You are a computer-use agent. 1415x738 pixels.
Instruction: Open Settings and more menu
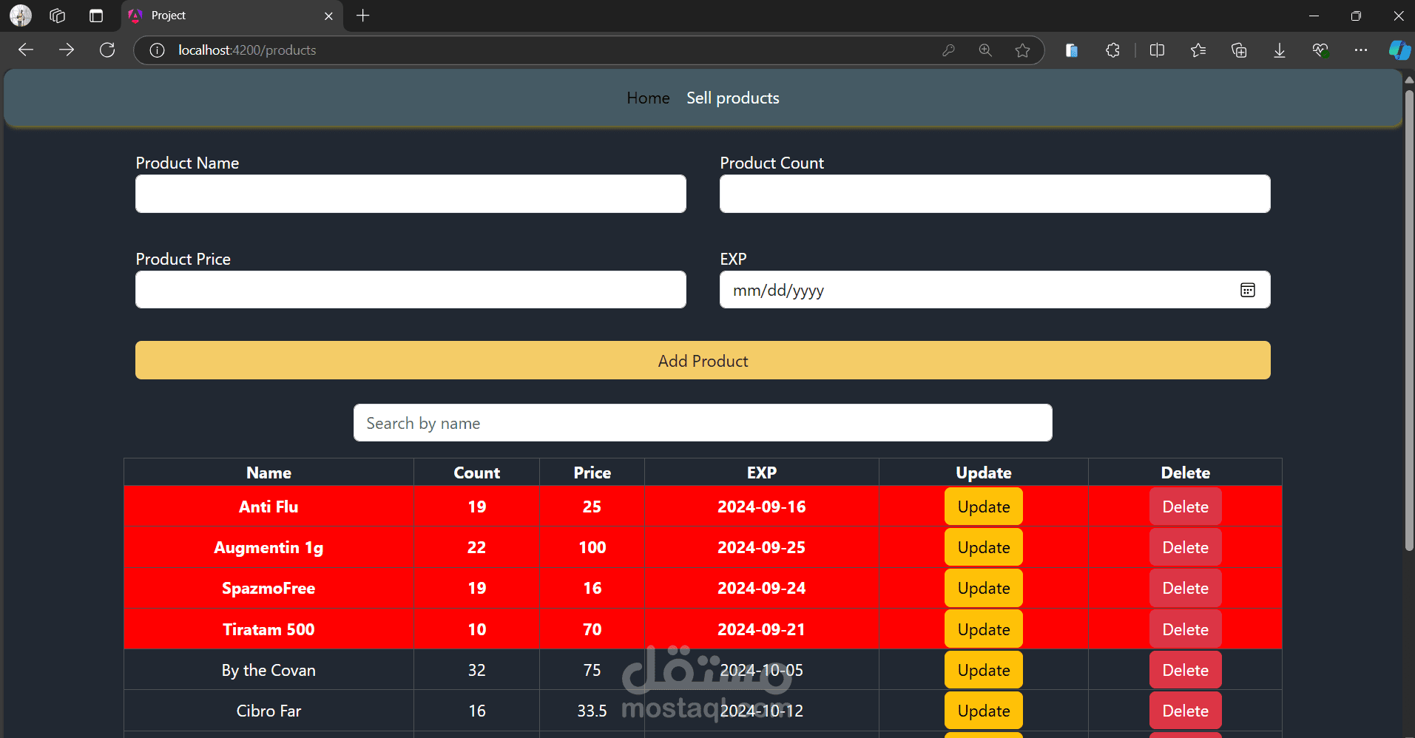1361,50
